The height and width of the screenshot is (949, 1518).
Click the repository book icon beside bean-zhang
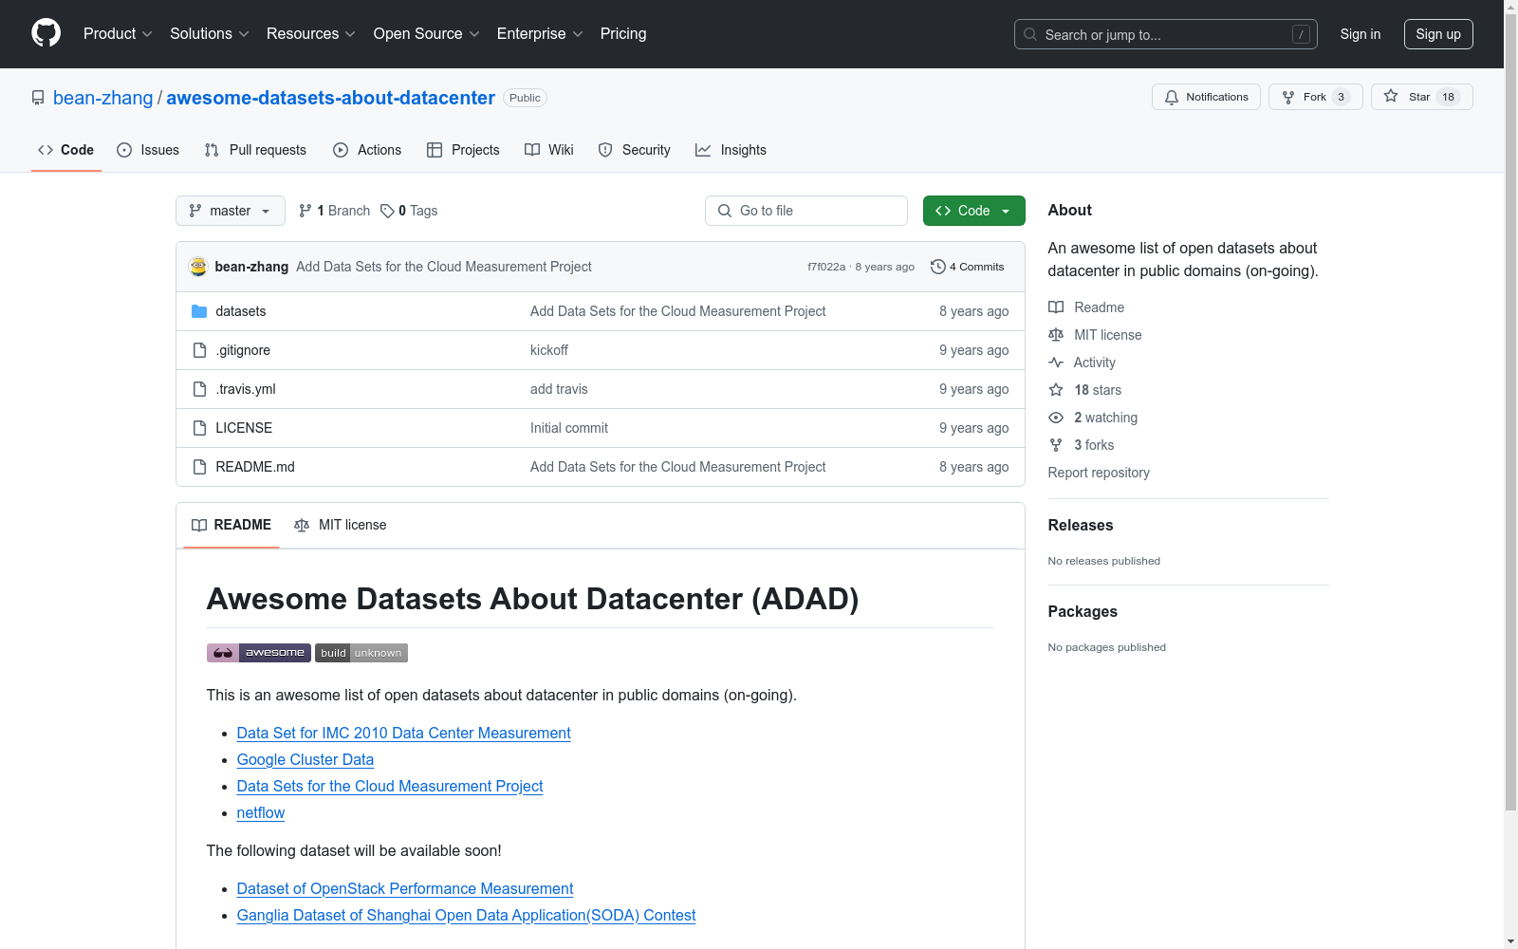38,98
